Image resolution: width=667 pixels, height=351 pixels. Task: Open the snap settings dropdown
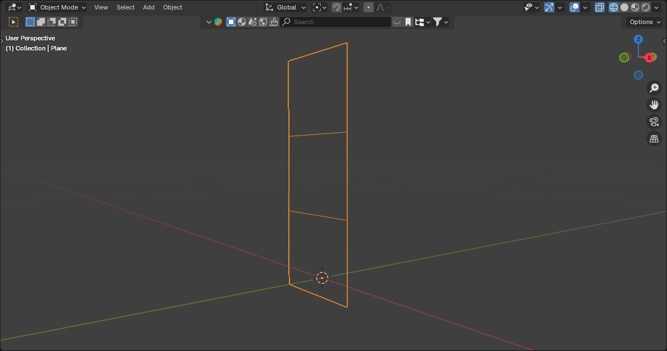point(351,7)
